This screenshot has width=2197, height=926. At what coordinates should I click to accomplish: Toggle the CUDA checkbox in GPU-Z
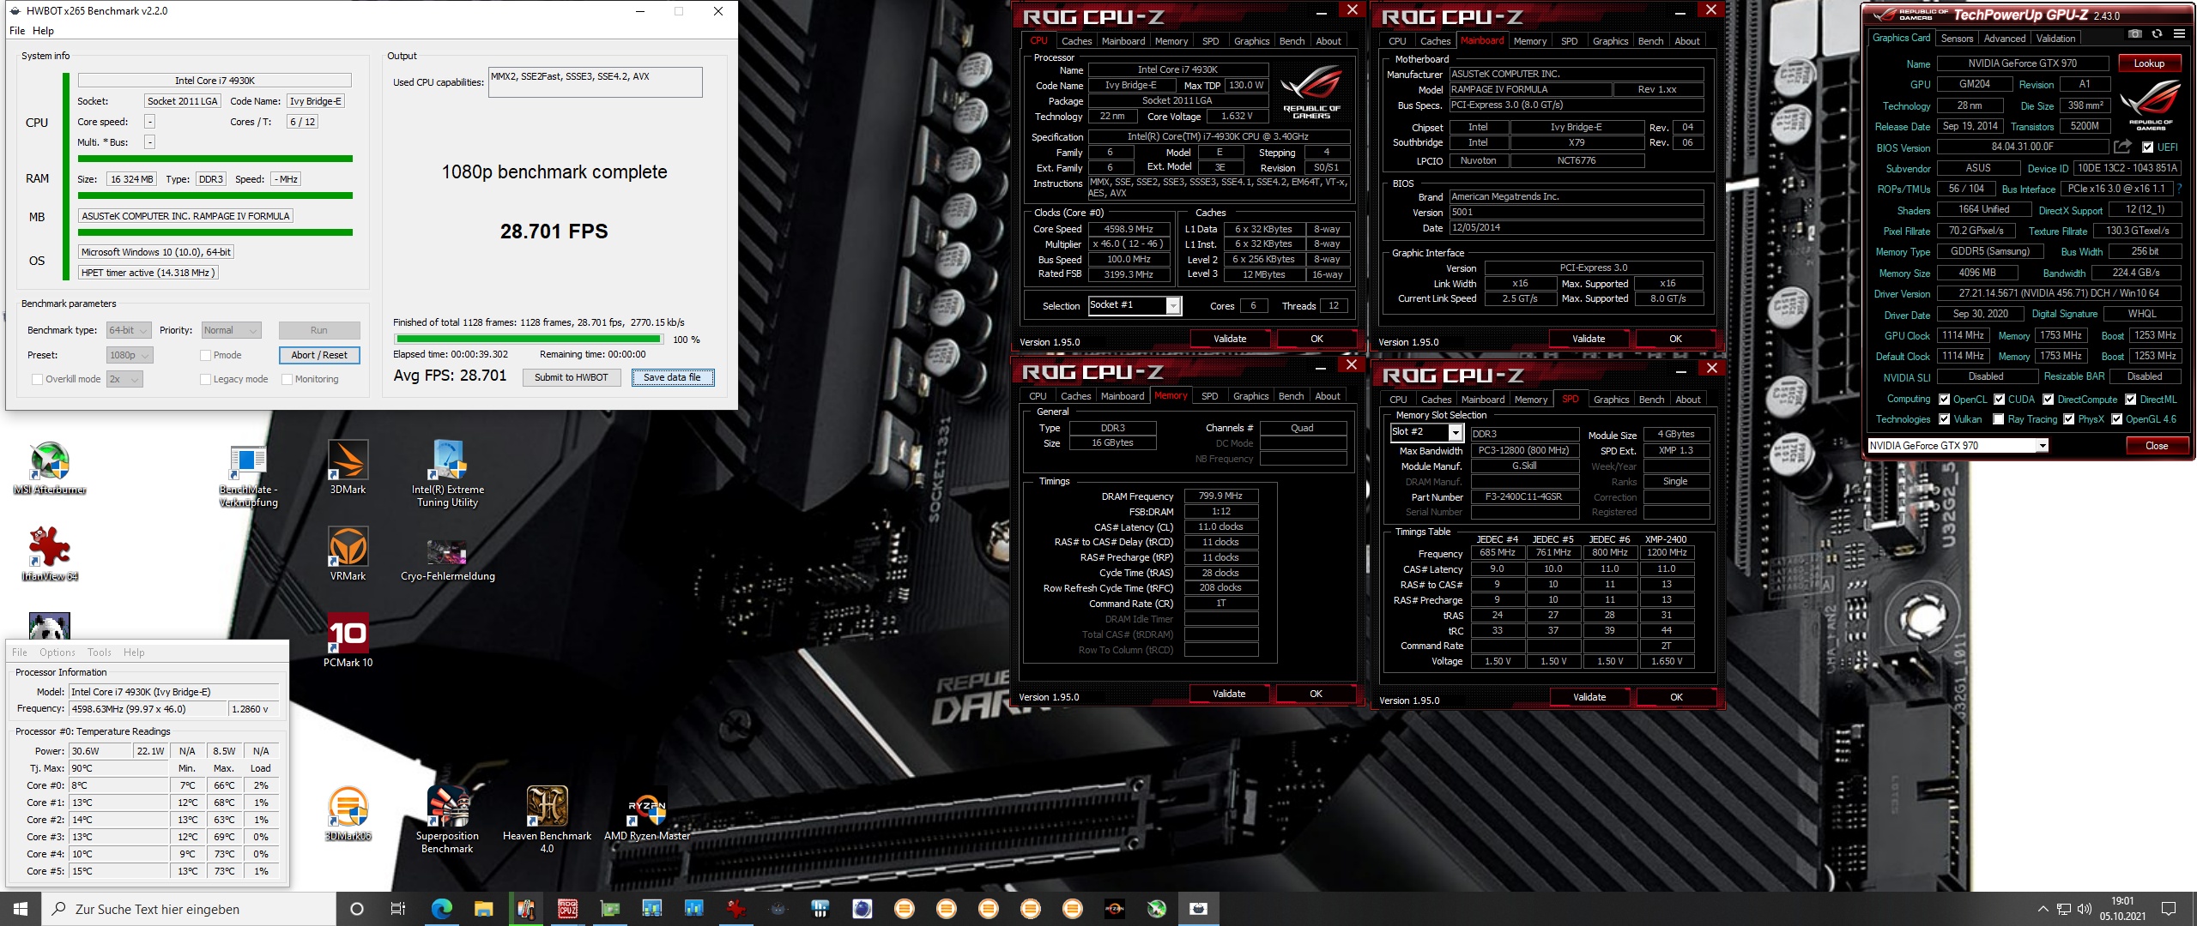coord(1999,399)
